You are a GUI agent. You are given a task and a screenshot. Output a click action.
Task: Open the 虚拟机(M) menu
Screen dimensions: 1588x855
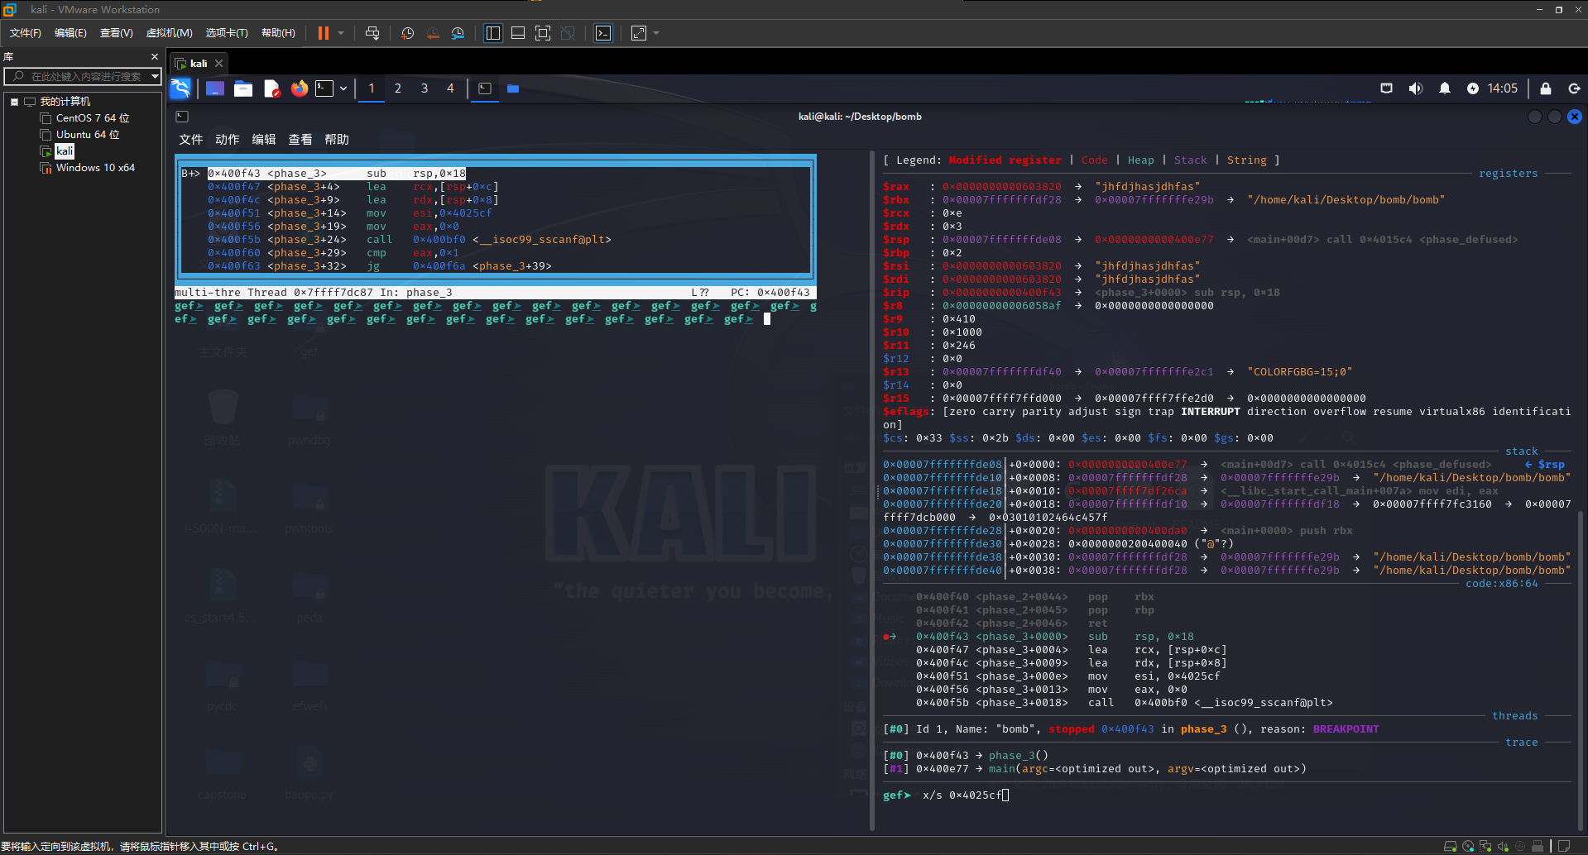pyautogui.click(x=169, y=33)
